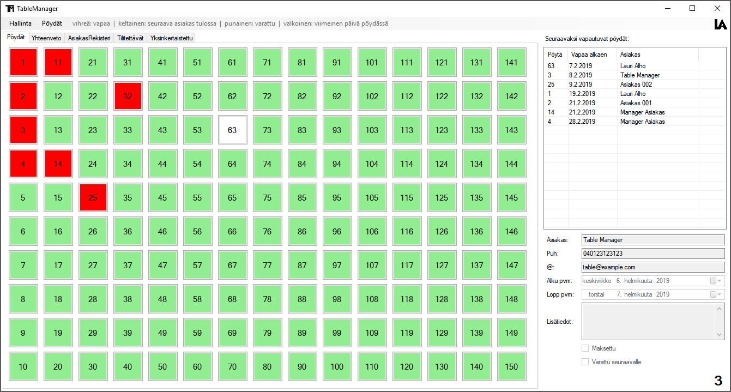The width and height of the screenshot is (731, 392).
Task: Click the Puh phone number field
Action: pyautogui.click(x=653, y=253)
